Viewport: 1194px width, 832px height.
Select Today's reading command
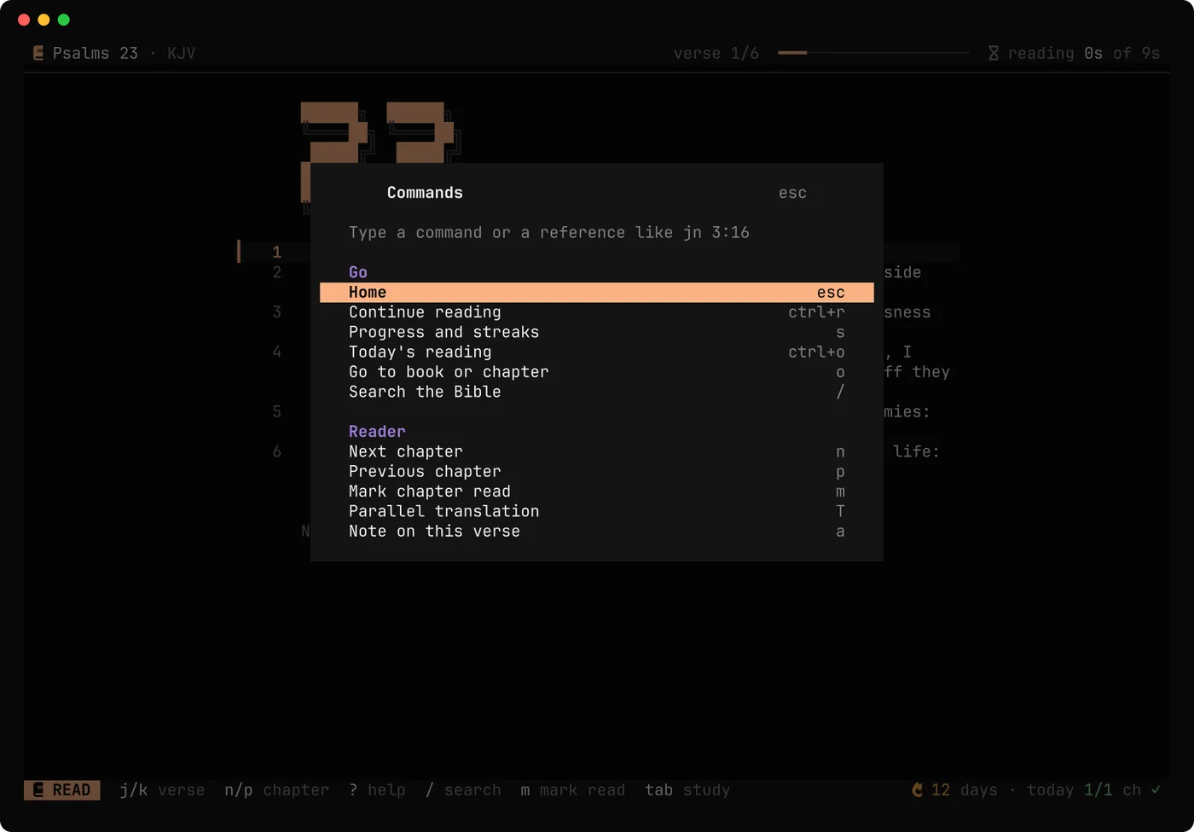click(x=597, y=352)
